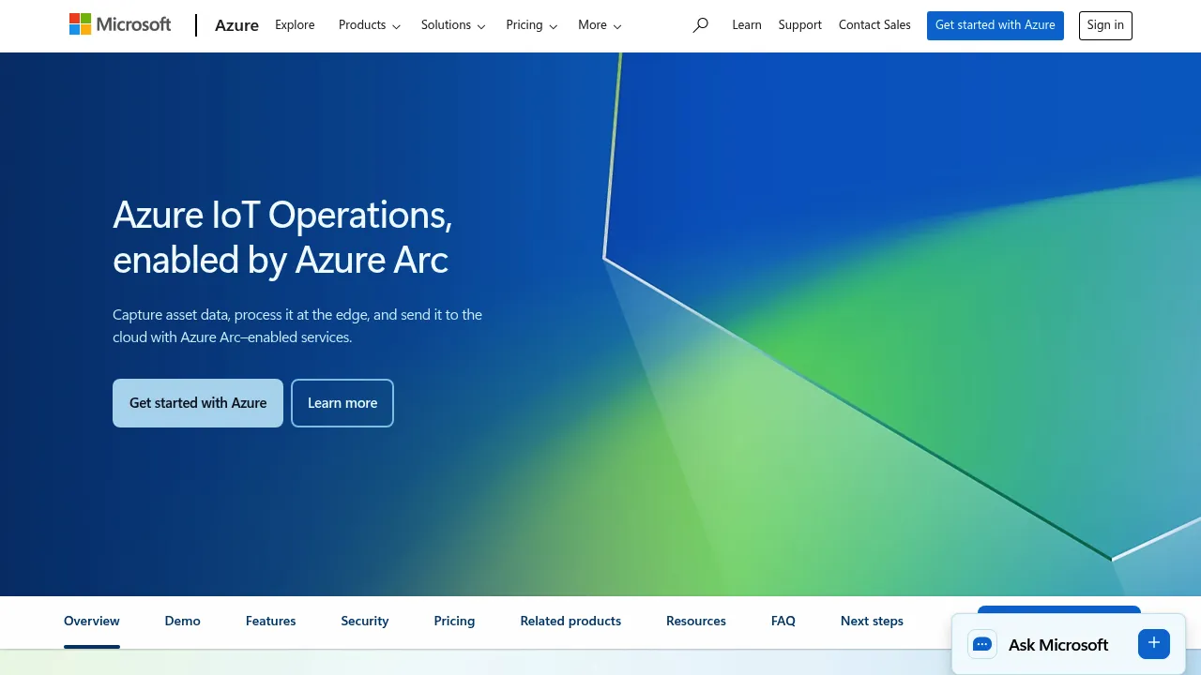The height and width of the screenshot is (675, 1201).
Task: Select Pricing in the section navigation
Action: (454, 621)
